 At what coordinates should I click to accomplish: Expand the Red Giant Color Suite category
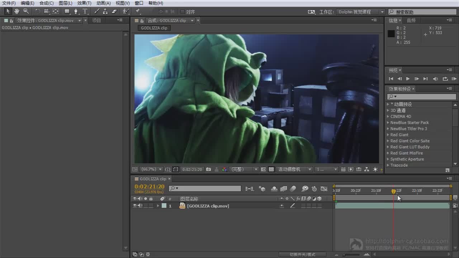click(388, 141)
